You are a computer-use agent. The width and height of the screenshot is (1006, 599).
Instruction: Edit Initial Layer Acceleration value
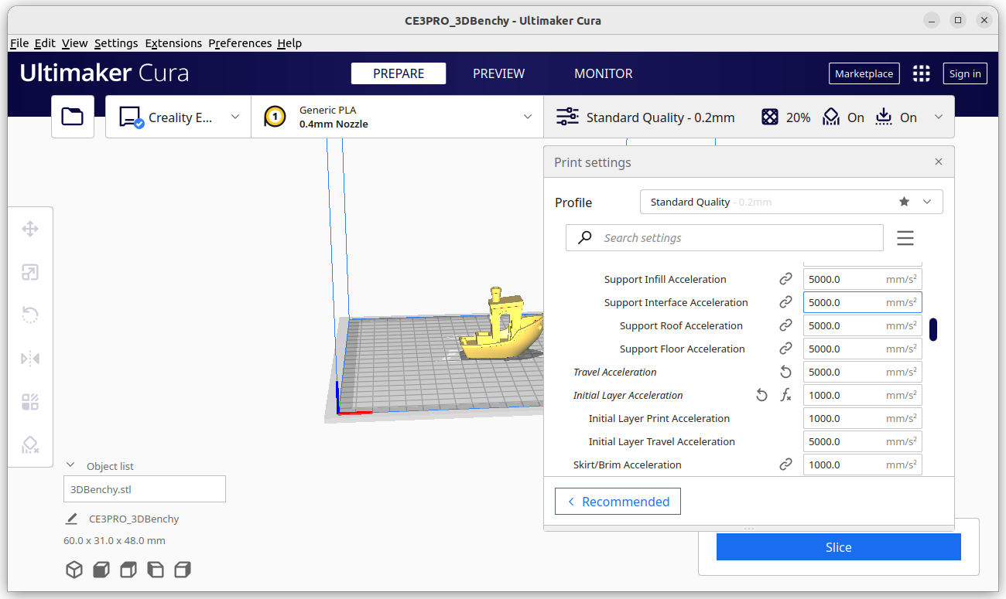[863, 395]
